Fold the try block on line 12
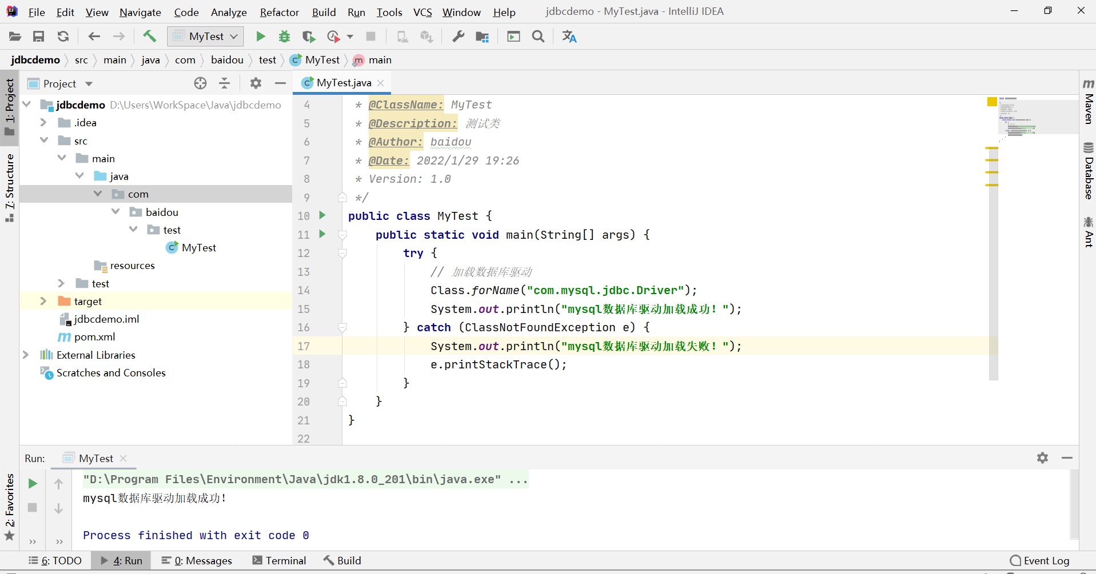Screen dimensions: 1096x574 click(x=342, y=253)
